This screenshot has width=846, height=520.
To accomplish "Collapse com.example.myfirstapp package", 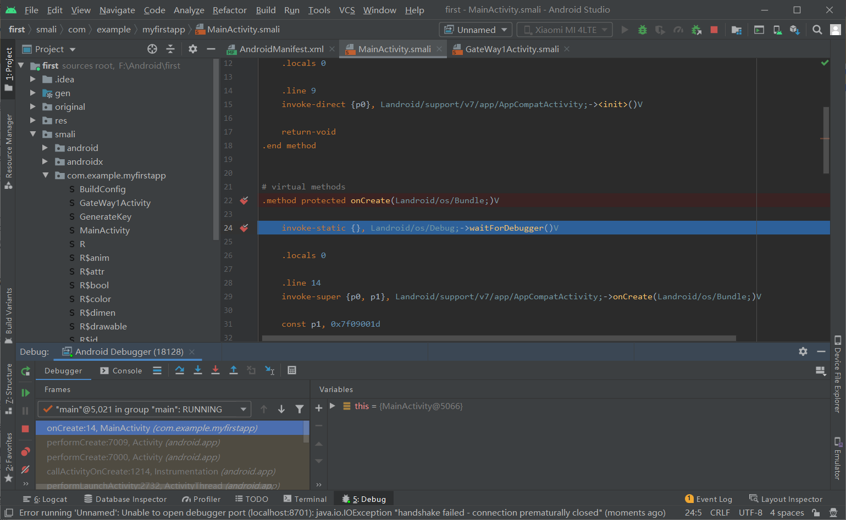I will (x=45, y=175).
